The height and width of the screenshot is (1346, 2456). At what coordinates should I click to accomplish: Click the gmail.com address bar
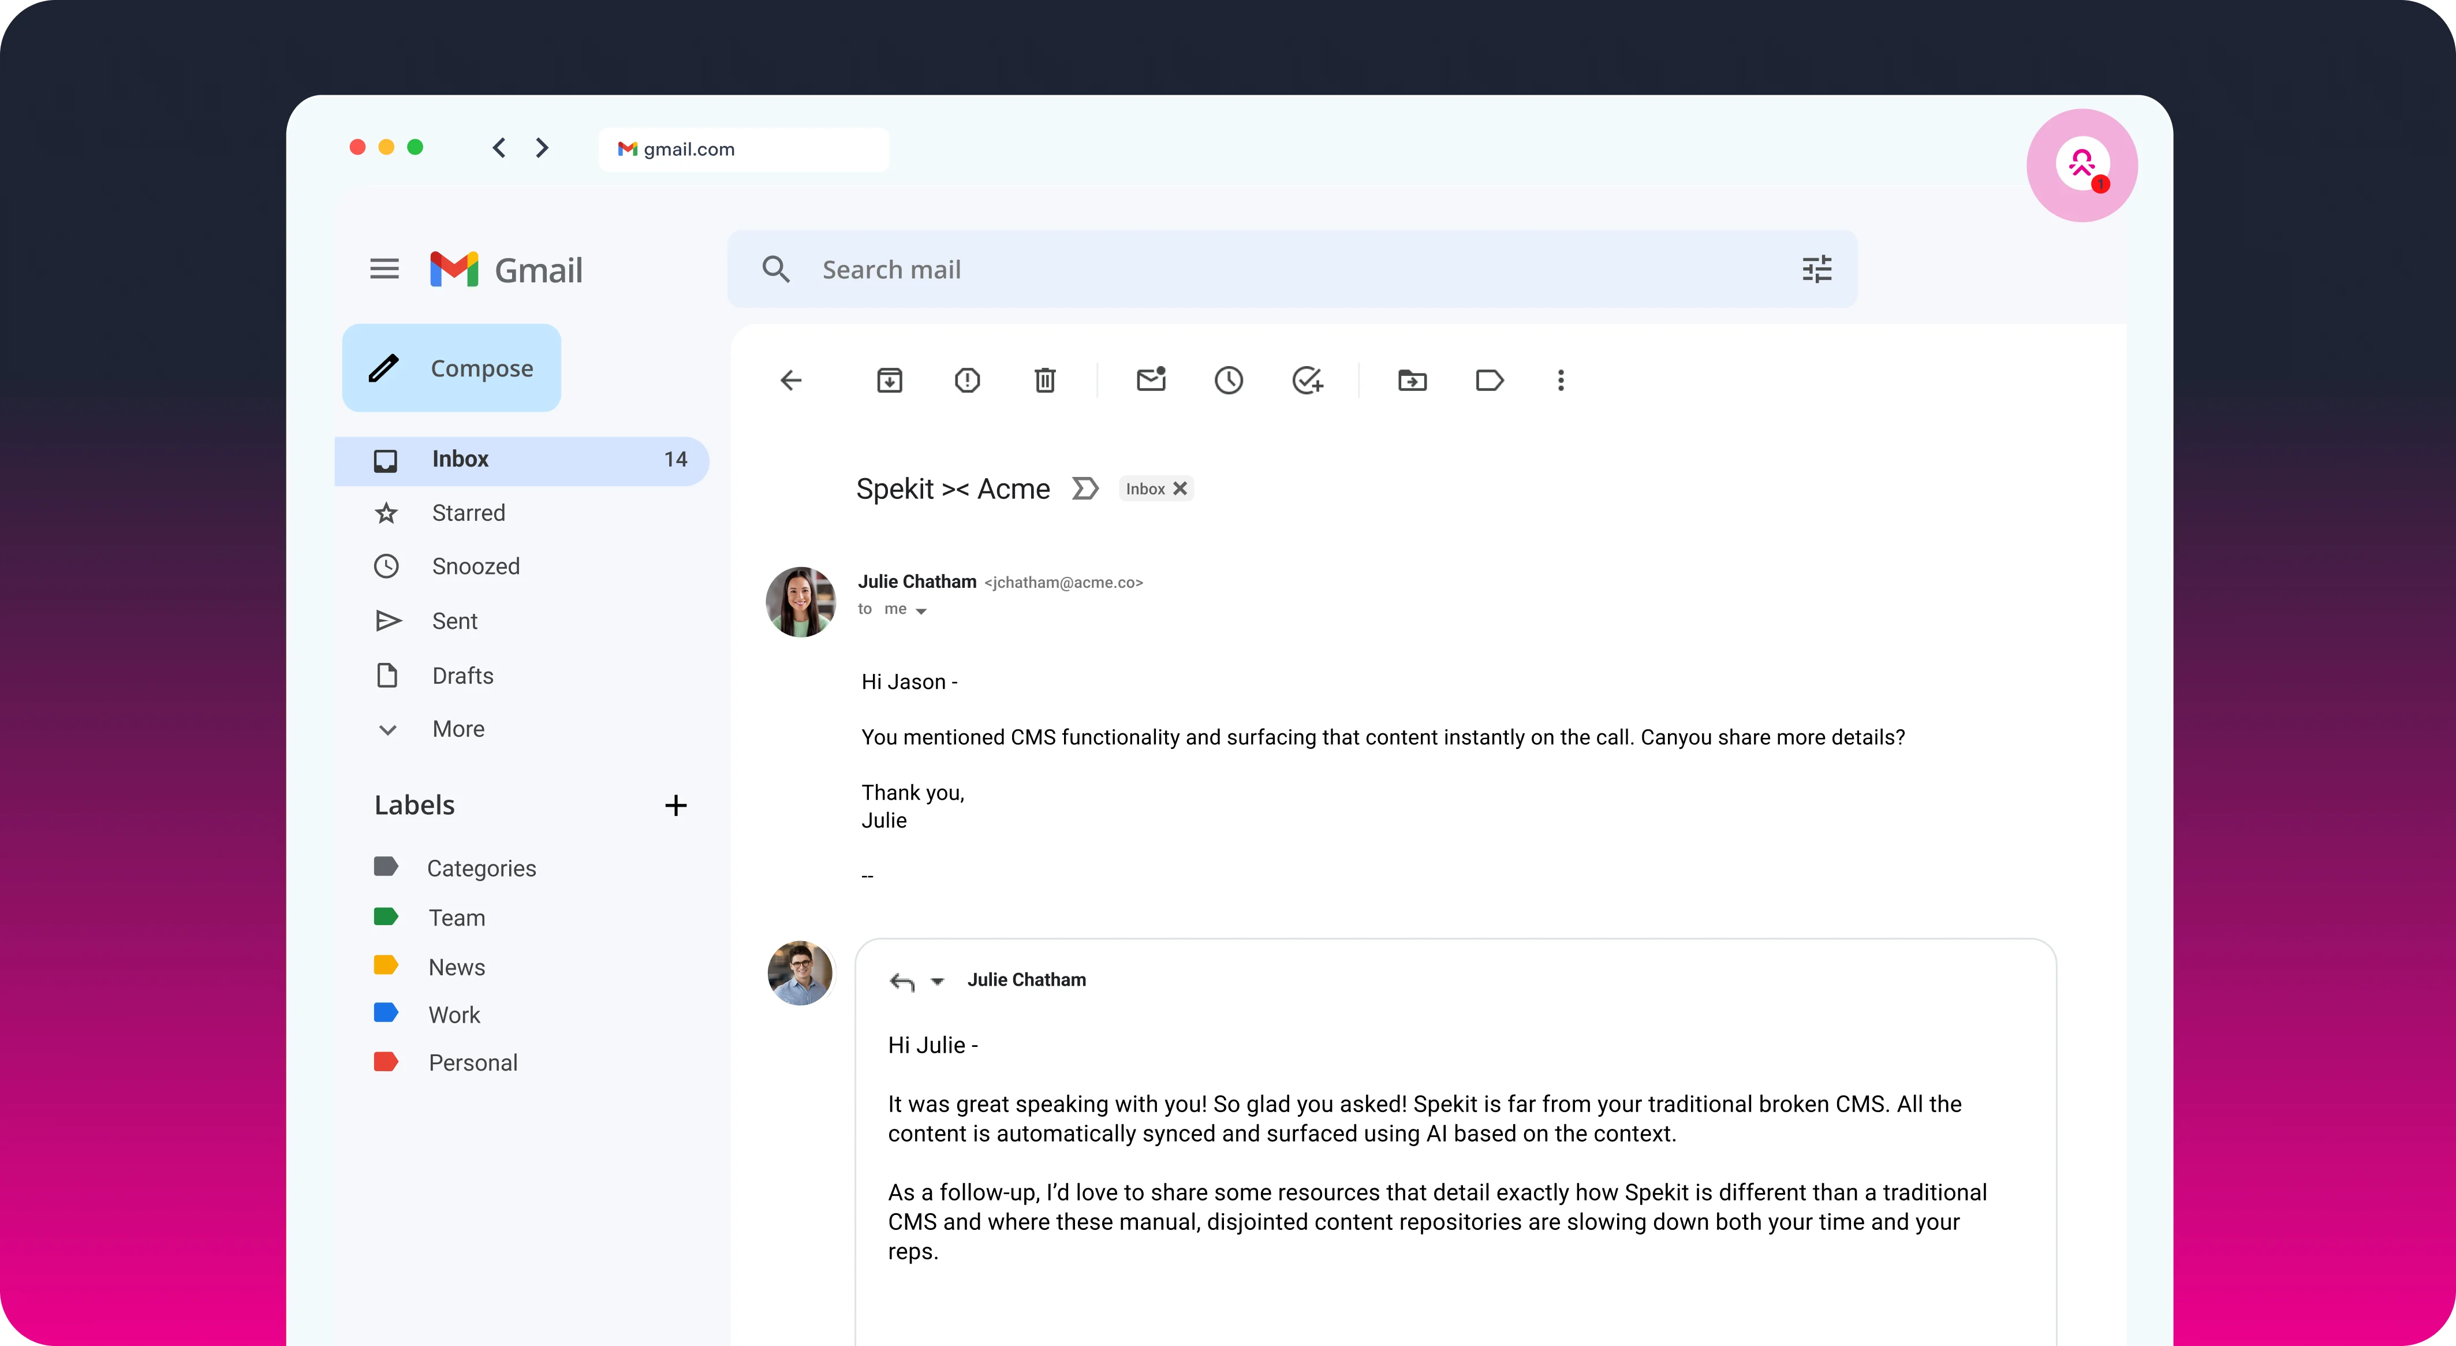coord(744,150)
